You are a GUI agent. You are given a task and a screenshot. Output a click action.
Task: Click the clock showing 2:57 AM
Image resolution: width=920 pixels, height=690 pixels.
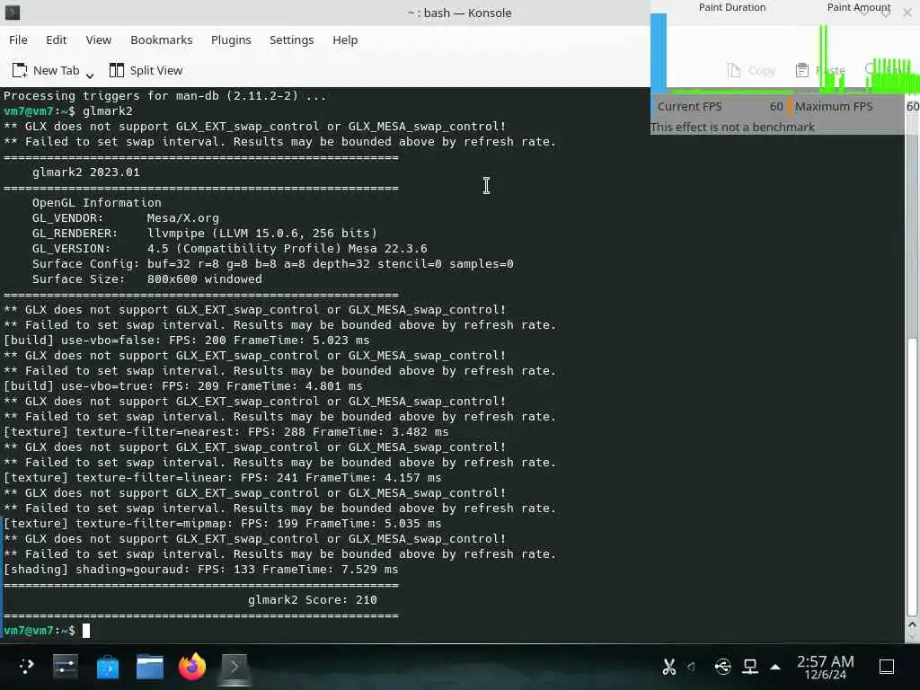(x=825, y=667)
